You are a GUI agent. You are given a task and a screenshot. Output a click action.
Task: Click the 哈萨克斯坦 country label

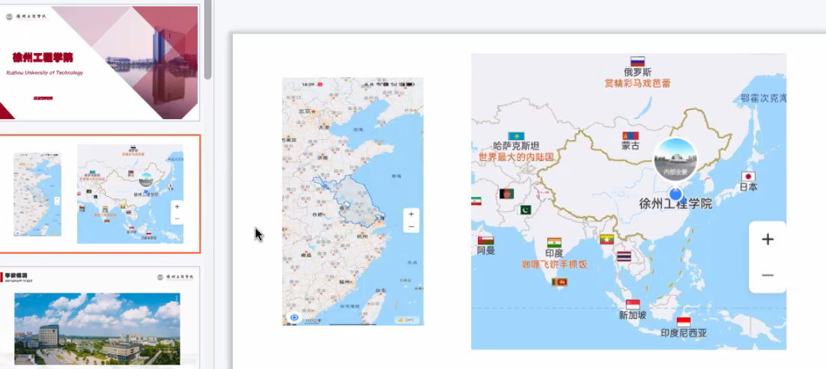pos(516,147)
